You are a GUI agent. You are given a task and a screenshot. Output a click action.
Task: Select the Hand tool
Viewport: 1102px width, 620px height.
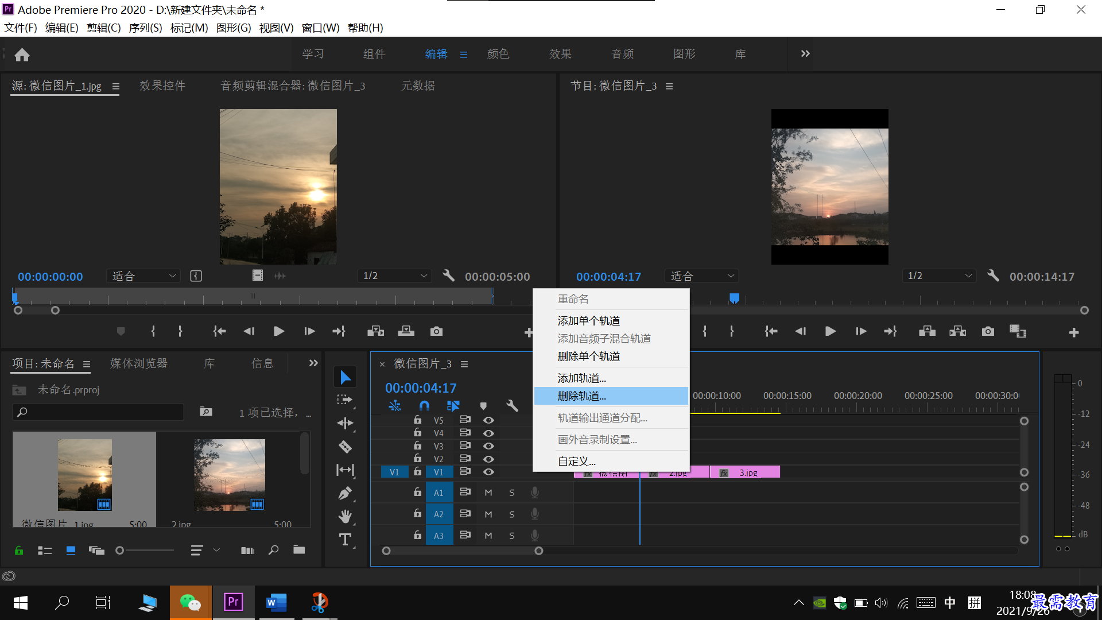[x=345, y=516]
